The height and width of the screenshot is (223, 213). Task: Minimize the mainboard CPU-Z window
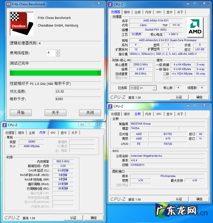[188, 105]
